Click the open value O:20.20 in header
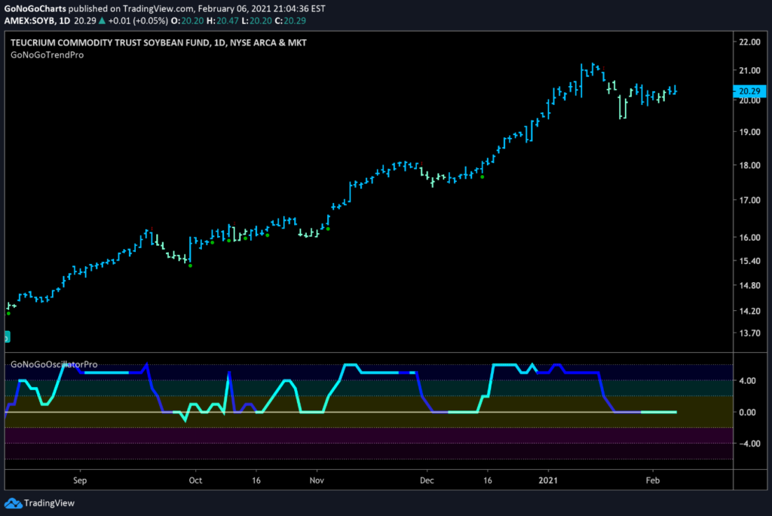The height and width of the screenshot is (516, 772). tap(187, 20)
